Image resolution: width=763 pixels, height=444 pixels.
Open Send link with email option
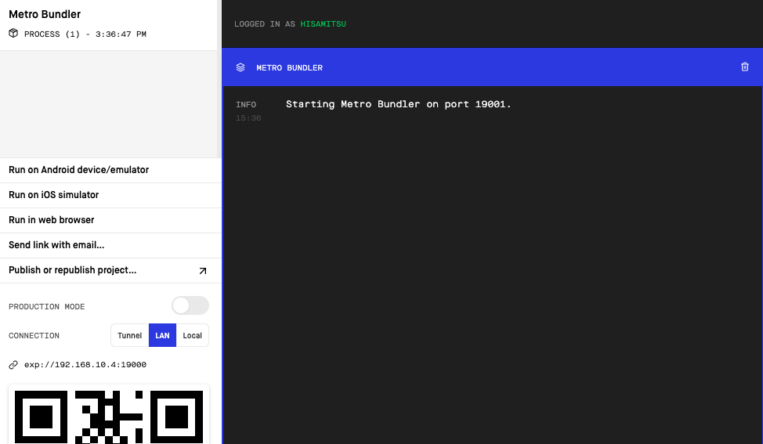click(x=56, y=245)
